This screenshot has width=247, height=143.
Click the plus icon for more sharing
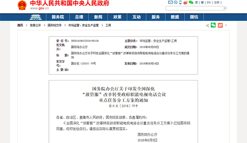click(226, 25)
